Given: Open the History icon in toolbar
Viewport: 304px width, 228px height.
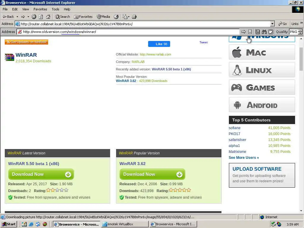Looking at the screenshot, I should [116, 17].
